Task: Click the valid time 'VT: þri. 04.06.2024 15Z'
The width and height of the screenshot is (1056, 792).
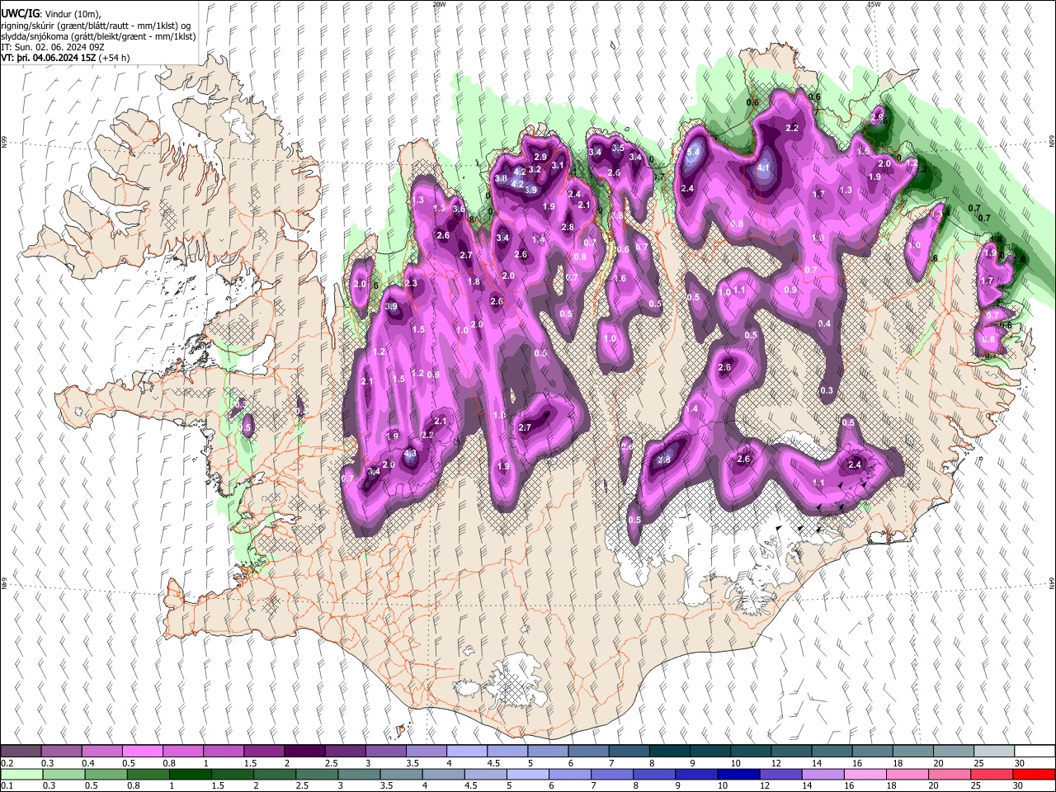Action: click(48, 58)
